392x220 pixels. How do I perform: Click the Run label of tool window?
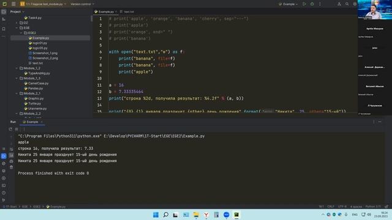13,122
